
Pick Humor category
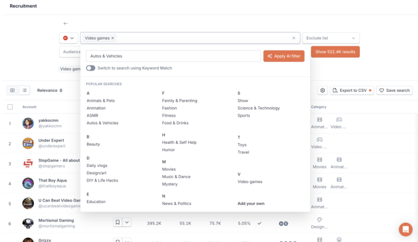click(x=168, y=150)
